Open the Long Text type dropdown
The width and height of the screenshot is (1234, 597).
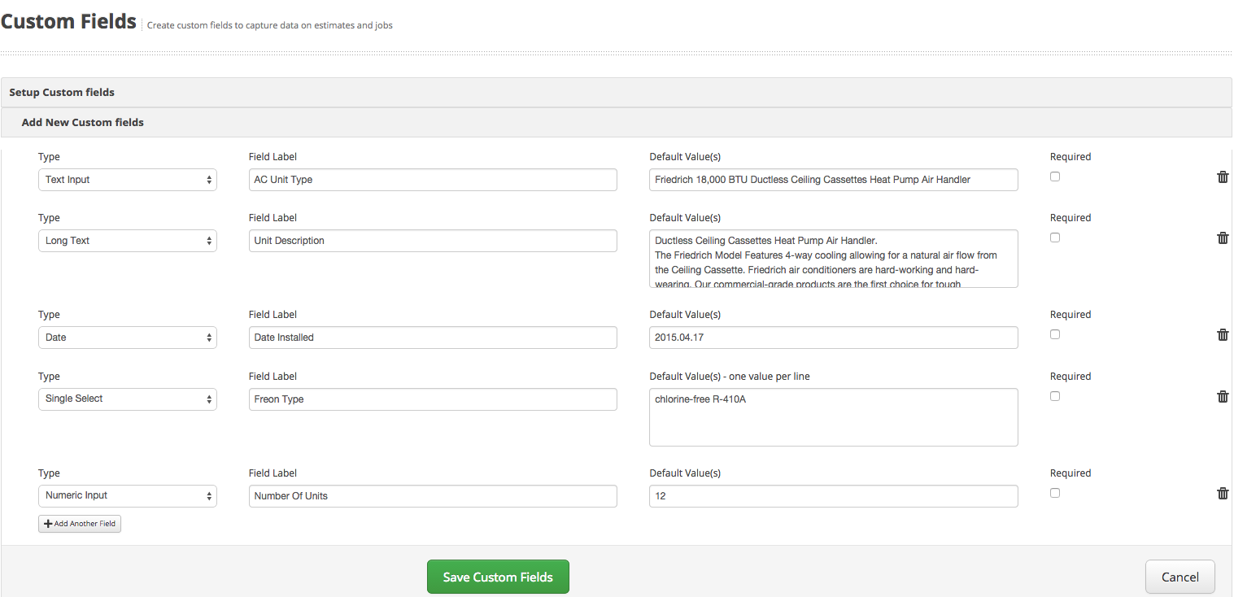[128, 241]
